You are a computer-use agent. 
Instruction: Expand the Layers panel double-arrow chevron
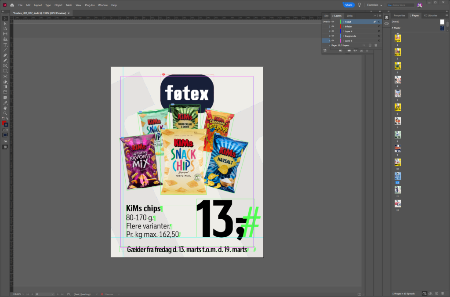click(374, 15)
